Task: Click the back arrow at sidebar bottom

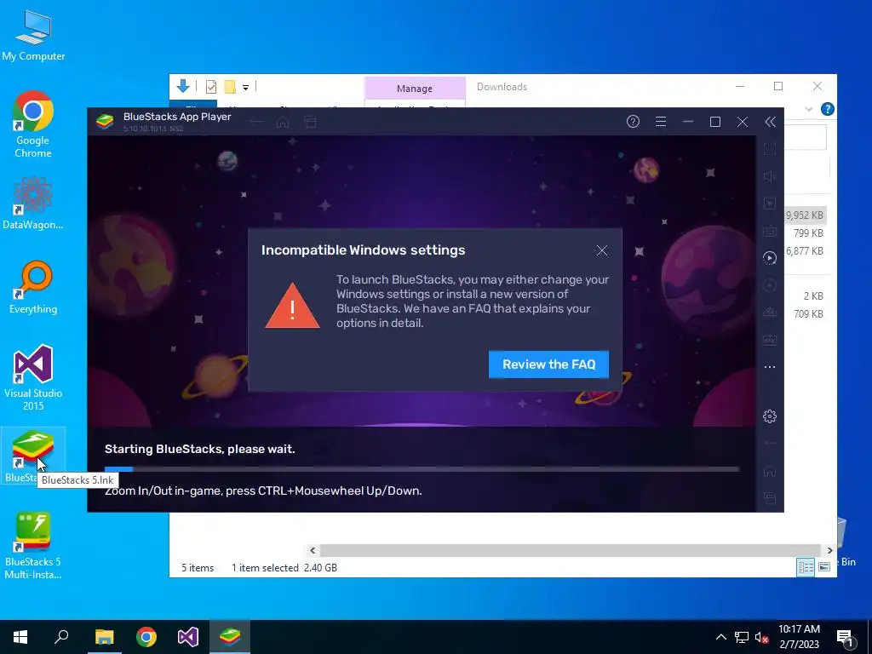Action: pyautogui.click(x=770, y=443)
